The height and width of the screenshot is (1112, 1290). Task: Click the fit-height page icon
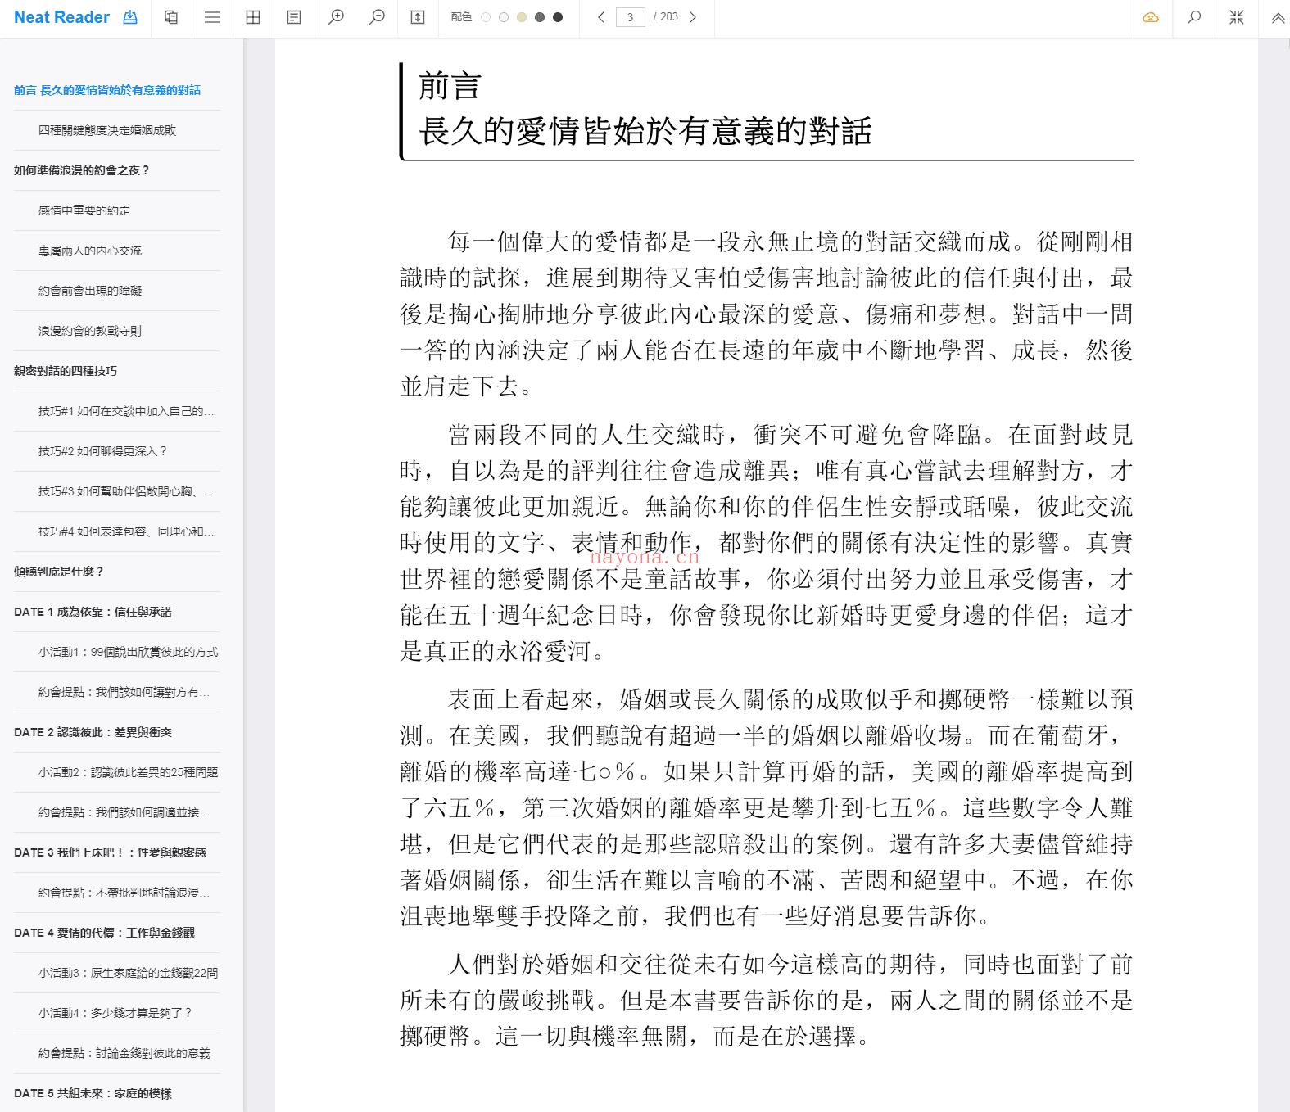coord(418,17)
